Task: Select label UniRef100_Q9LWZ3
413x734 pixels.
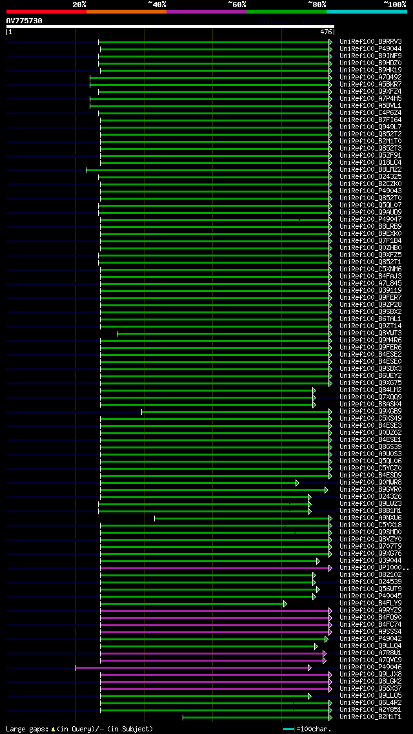Action: (x=370, y=504)
